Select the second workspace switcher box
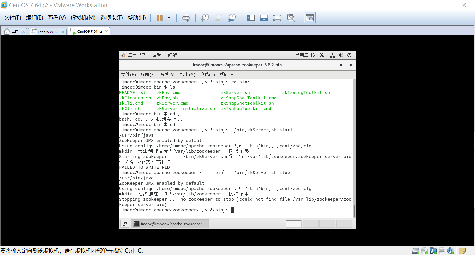 pos(311,224)
